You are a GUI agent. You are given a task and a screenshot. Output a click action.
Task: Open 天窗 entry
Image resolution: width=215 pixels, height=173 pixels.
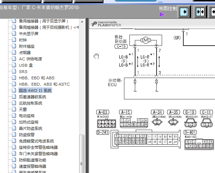click(x=23, y=109)
